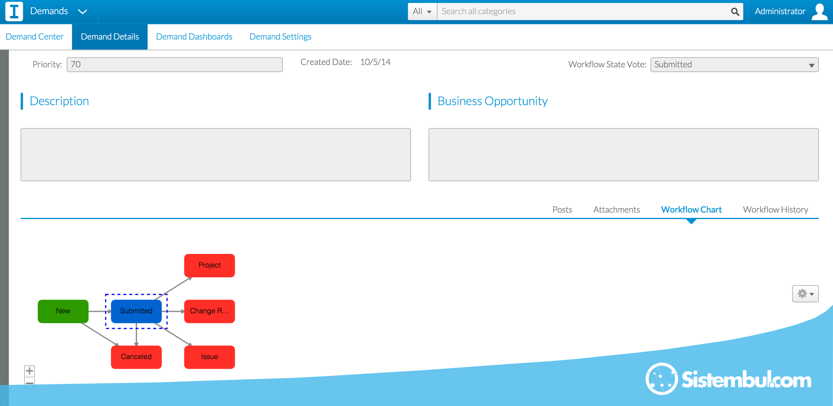Select the Submitted workflow node
The image size is (833, 406).
point(136,311)
